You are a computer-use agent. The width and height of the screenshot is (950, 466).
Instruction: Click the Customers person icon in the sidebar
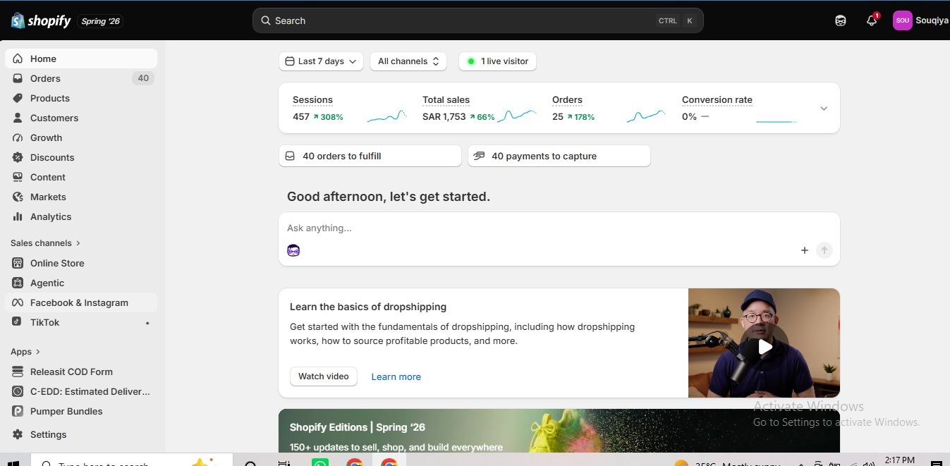(x=18, y=118)
